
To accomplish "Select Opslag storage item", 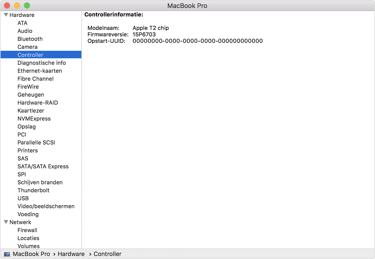I will click(x=26, y=127).
